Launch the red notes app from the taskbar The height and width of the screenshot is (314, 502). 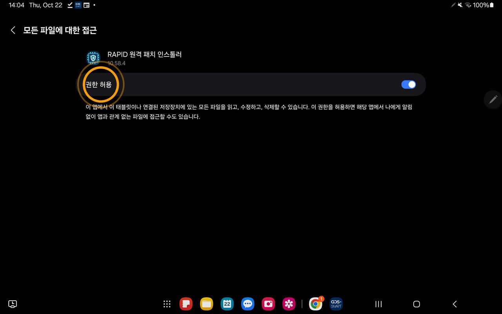click(x=186, y=304)
